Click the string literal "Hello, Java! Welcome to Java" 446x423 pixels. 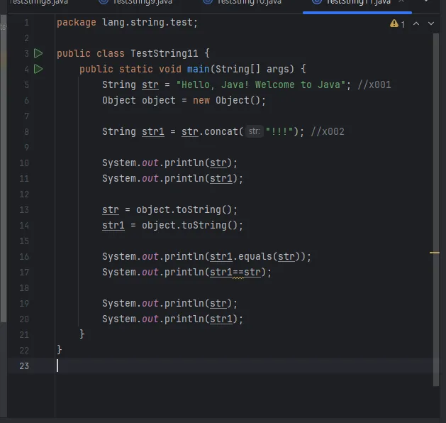pos(261,85)
